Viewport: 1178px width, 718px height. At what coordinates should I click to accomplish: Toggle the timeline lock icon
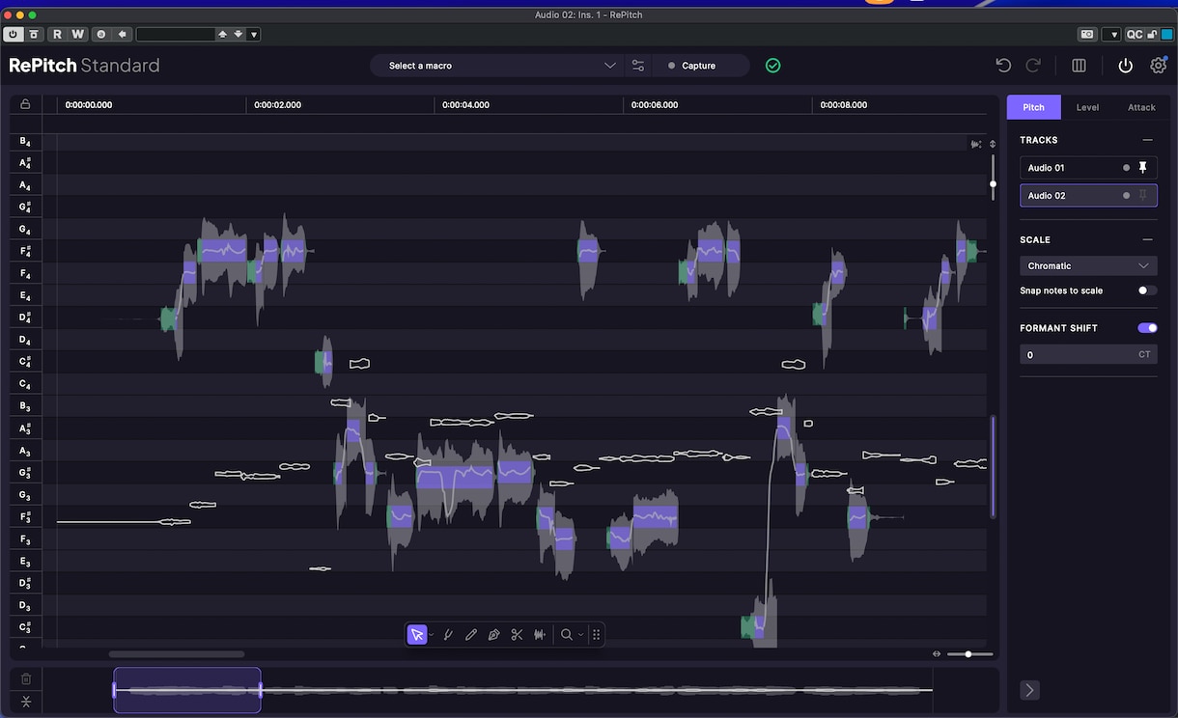[x=25, y=104]
